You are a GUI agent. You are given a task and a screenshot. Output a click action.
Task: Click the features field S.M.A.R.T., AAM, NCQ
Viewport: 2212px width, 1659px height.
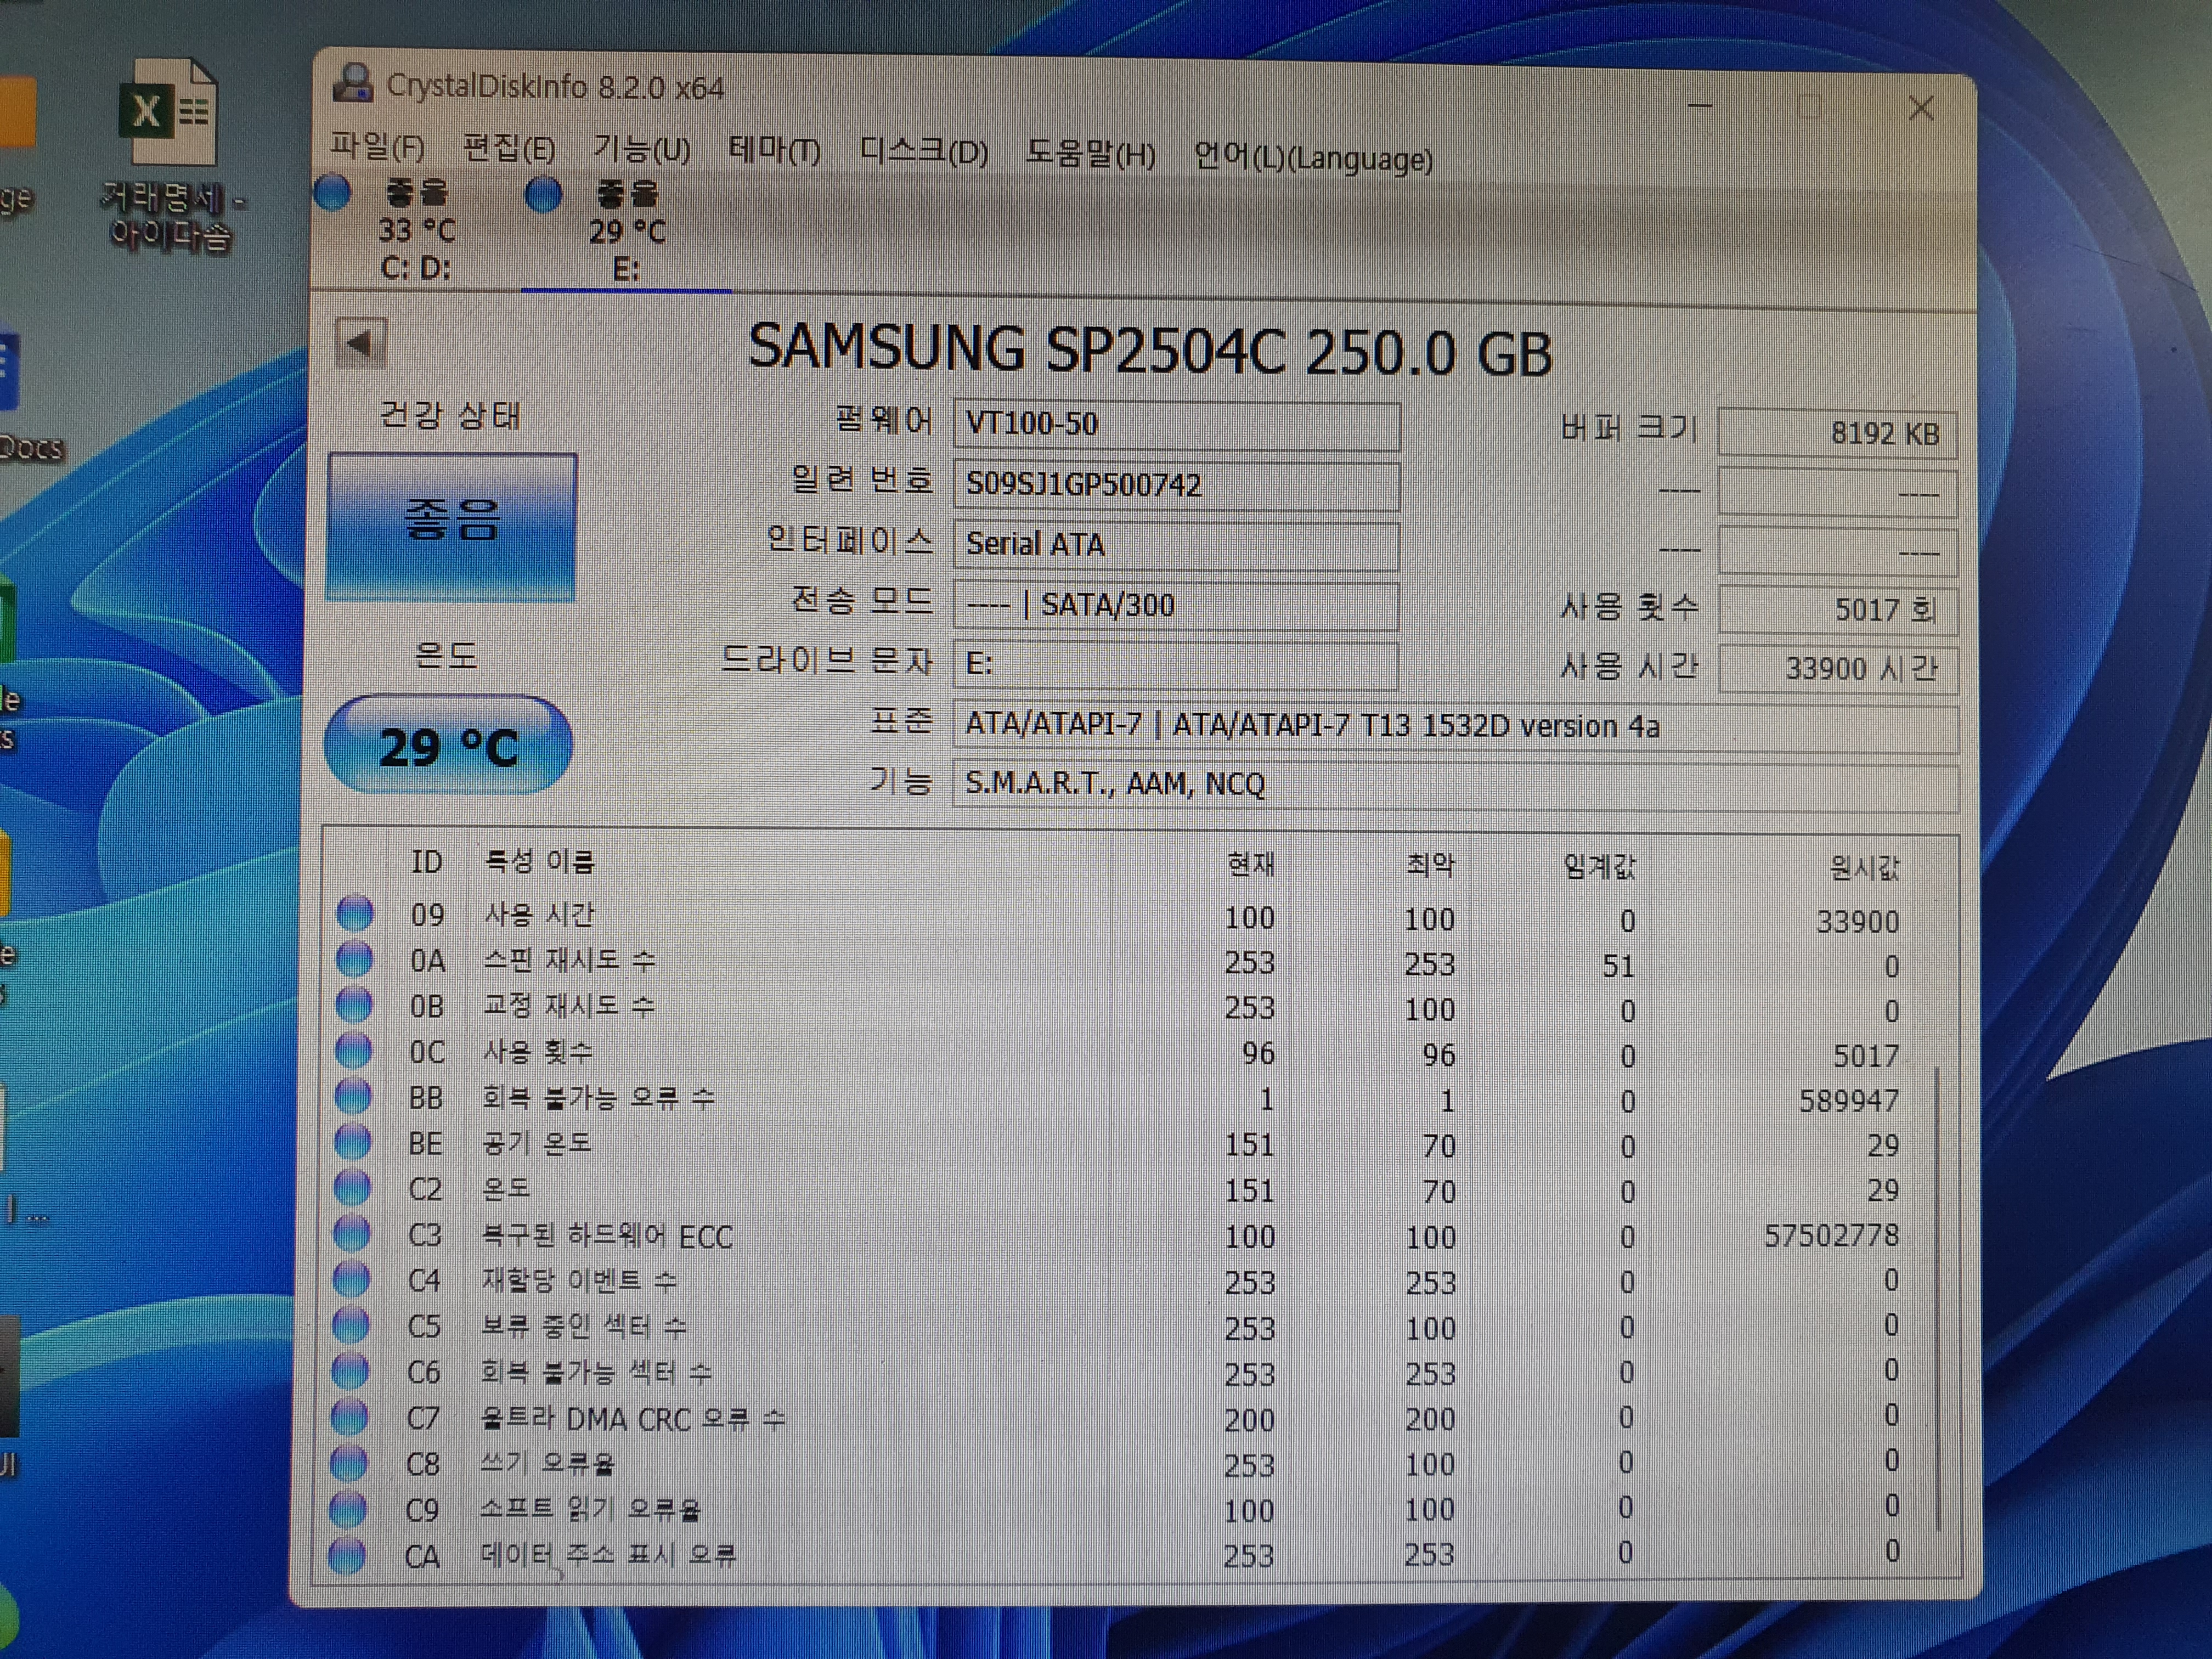[1455, 786]
